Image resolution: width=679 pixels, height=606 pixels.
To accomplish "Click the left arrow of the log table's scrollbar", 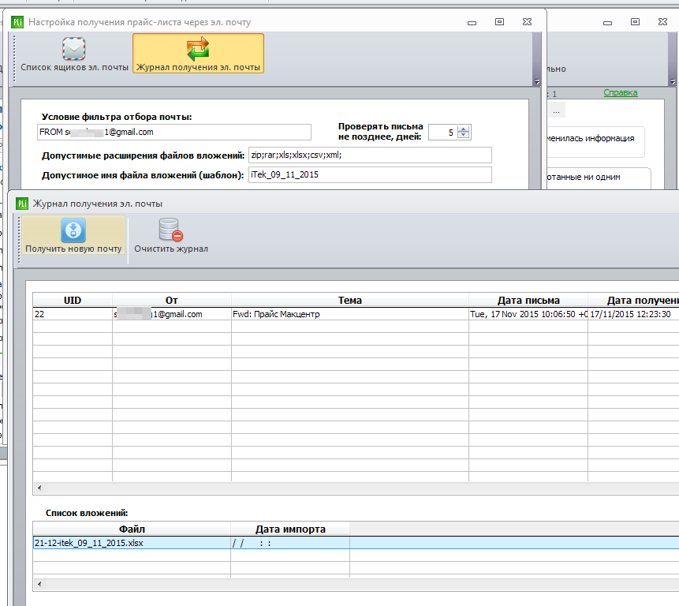I will tap(39, 488).
